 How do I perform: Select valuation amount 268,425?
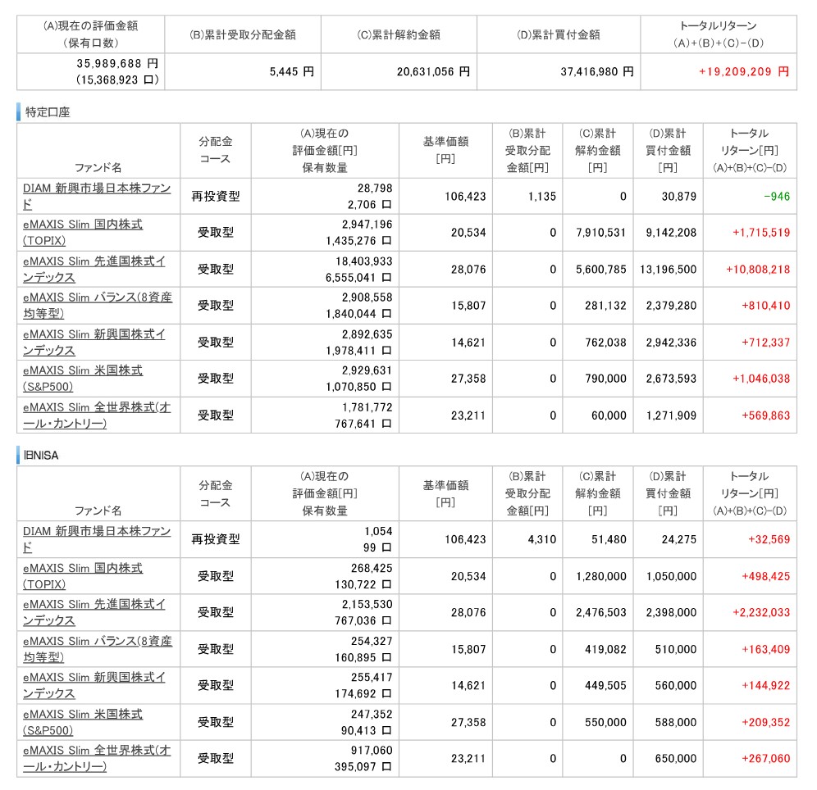point(372,568)
